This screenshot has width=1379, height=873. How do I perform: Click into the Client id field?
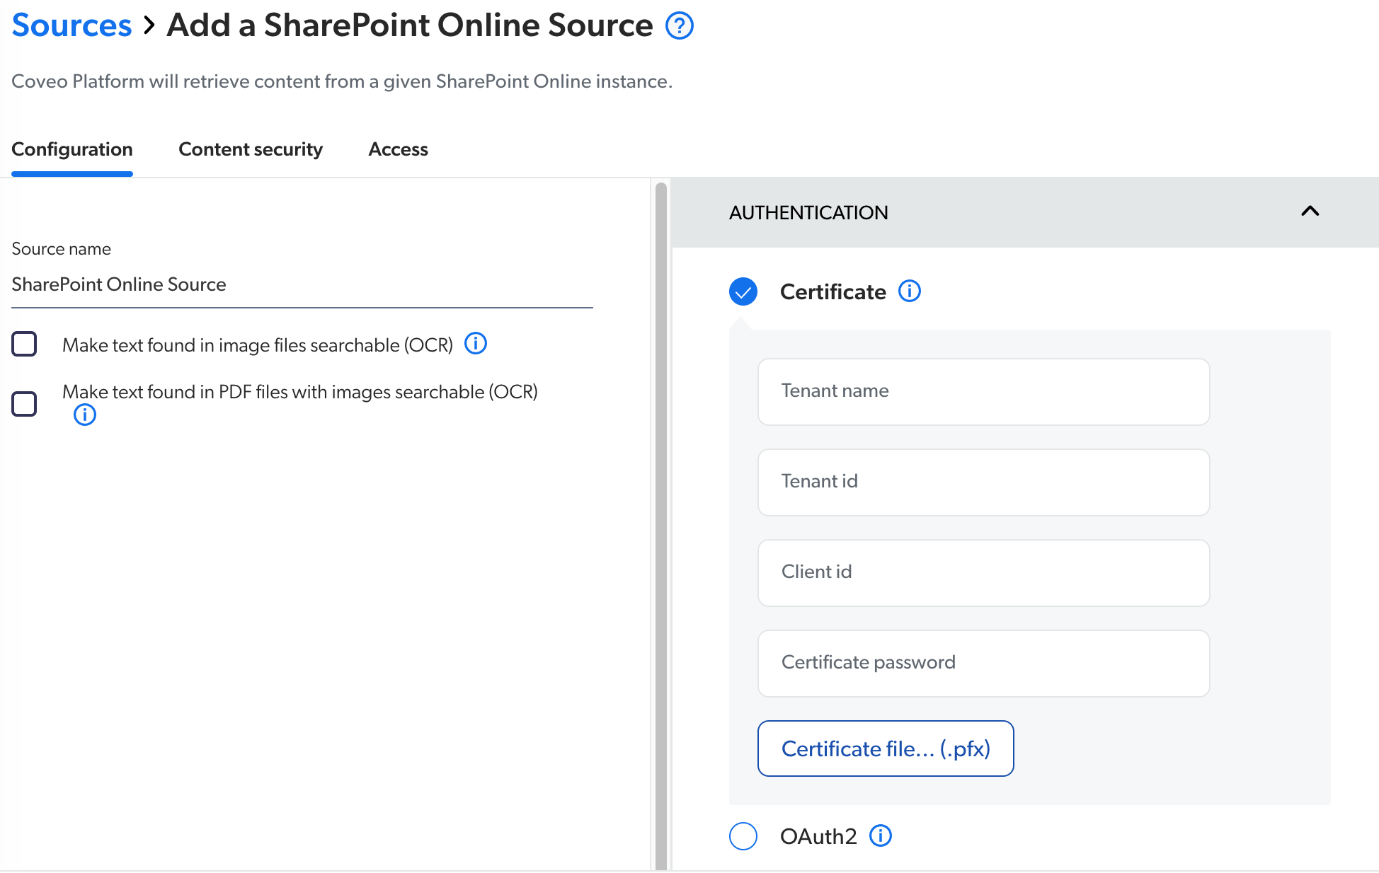[x=984, y=573]
